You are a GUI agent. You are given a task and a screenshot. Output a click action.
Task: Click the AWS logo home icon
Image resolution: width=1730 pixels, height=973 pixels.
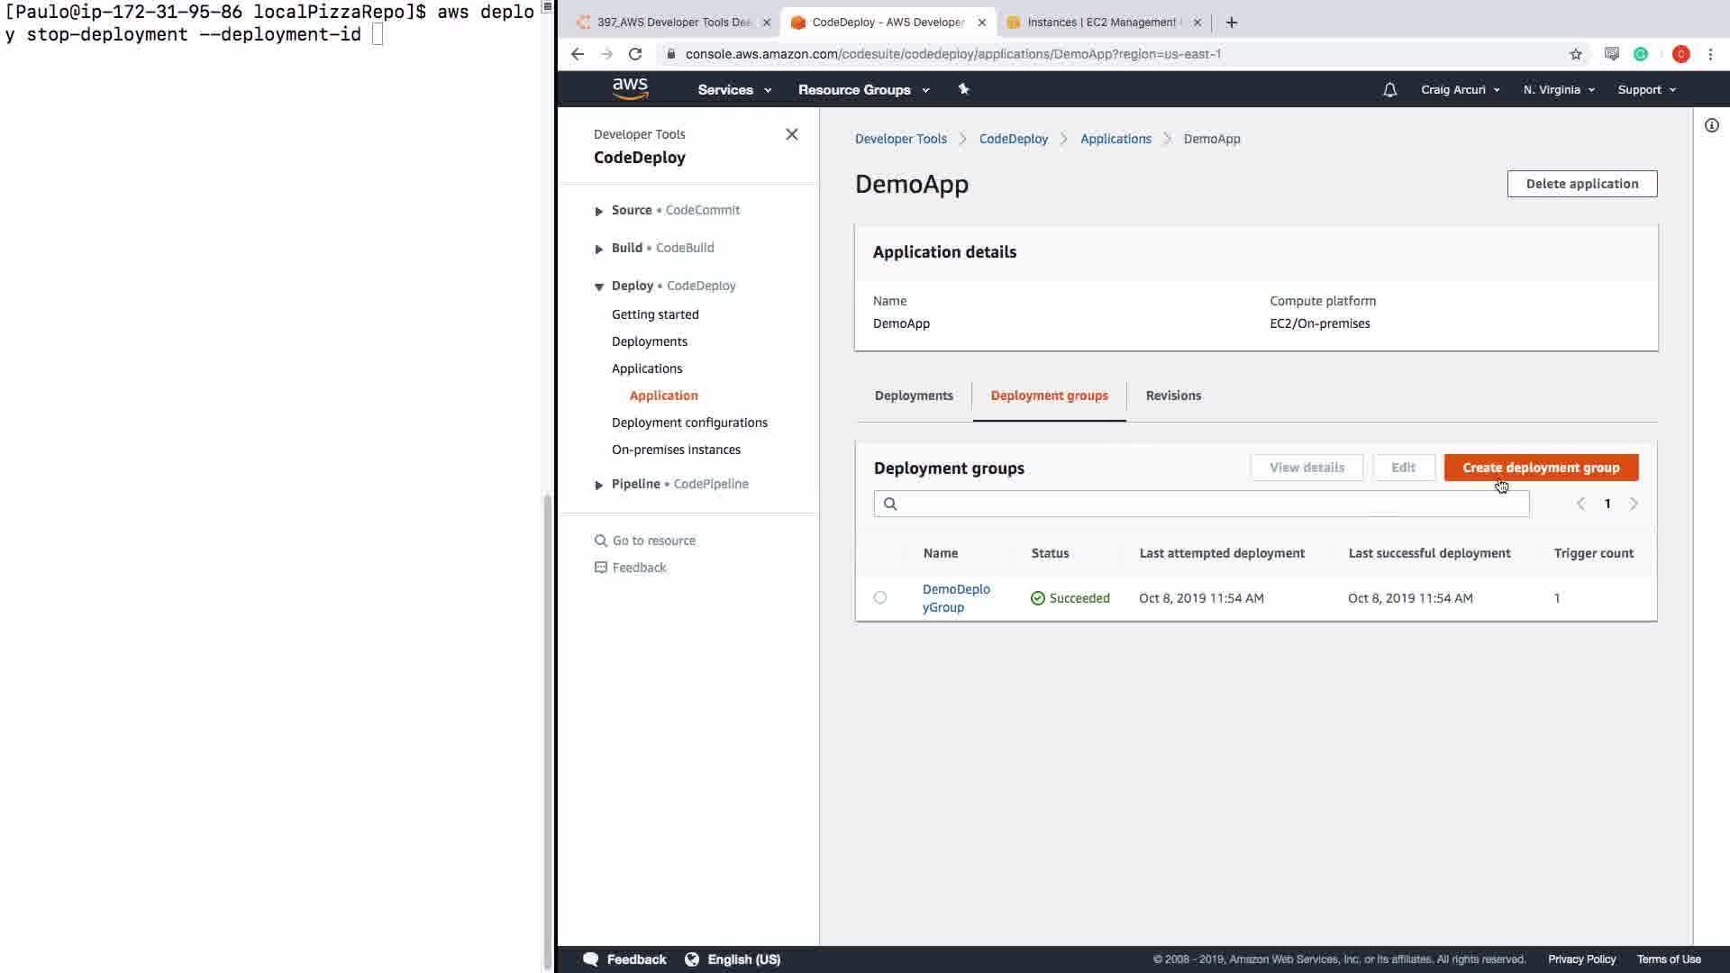pyautogui.click(x=630, y=88)
